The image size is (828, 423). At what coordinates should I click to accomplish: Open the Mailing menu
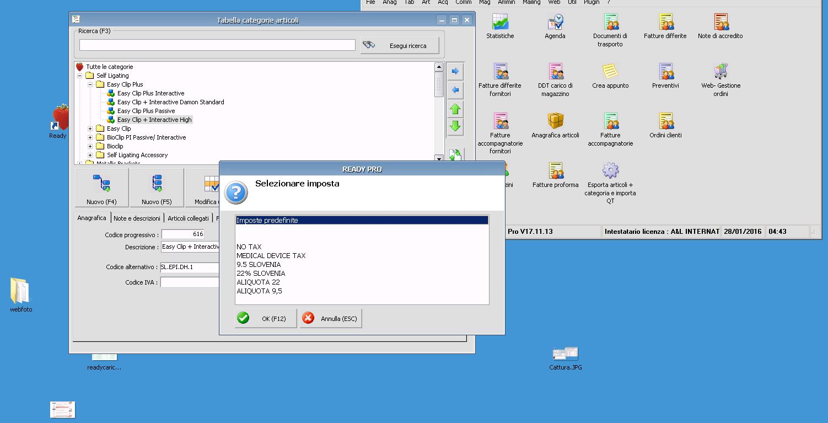click(x=531, y=2)
